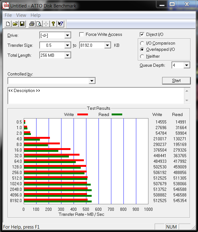Image resolution: width=198 pixels, height=232 pixels.
Task: Click the Print toolbar icon
Action: click(31, 24)
